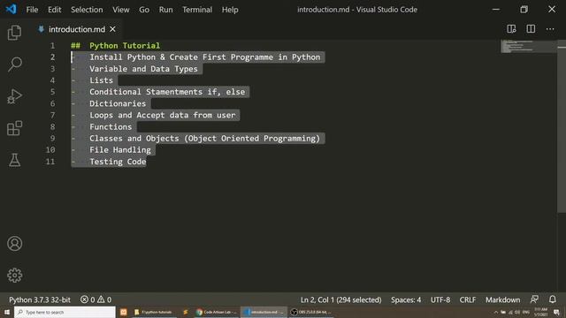The width and height of the screenshot is (566, 318).
Task: Open the Windows notification center icon
Action: point(556,312)
